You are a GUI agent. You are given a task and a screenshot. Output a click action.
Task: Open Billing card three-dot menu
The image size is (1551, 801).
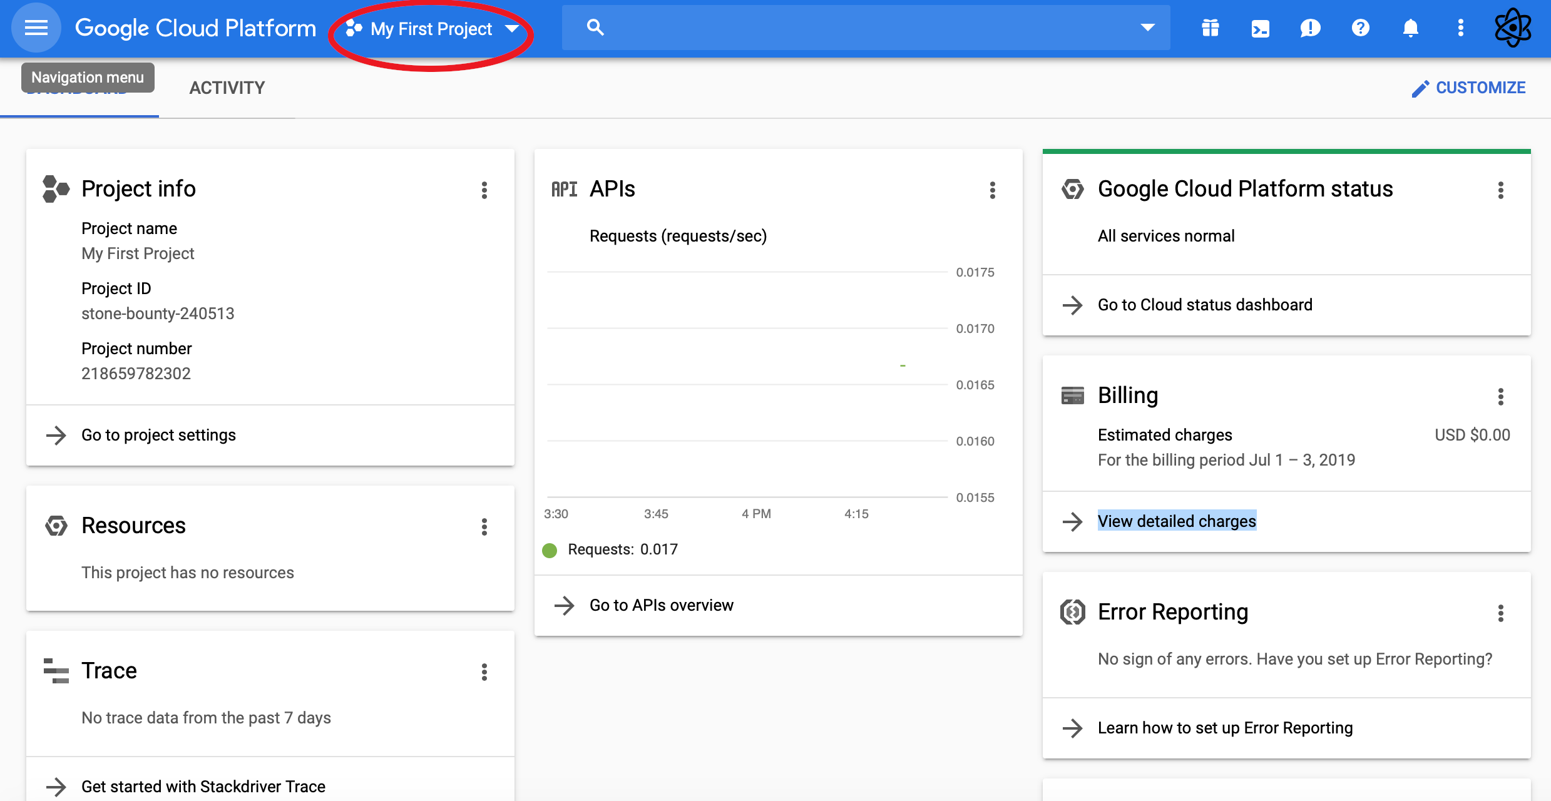(1500, 396)
